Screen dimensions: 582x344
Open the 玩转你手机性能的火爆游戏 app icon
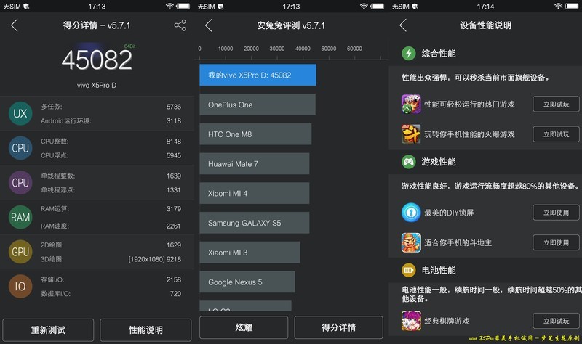[x=411, y=134]
